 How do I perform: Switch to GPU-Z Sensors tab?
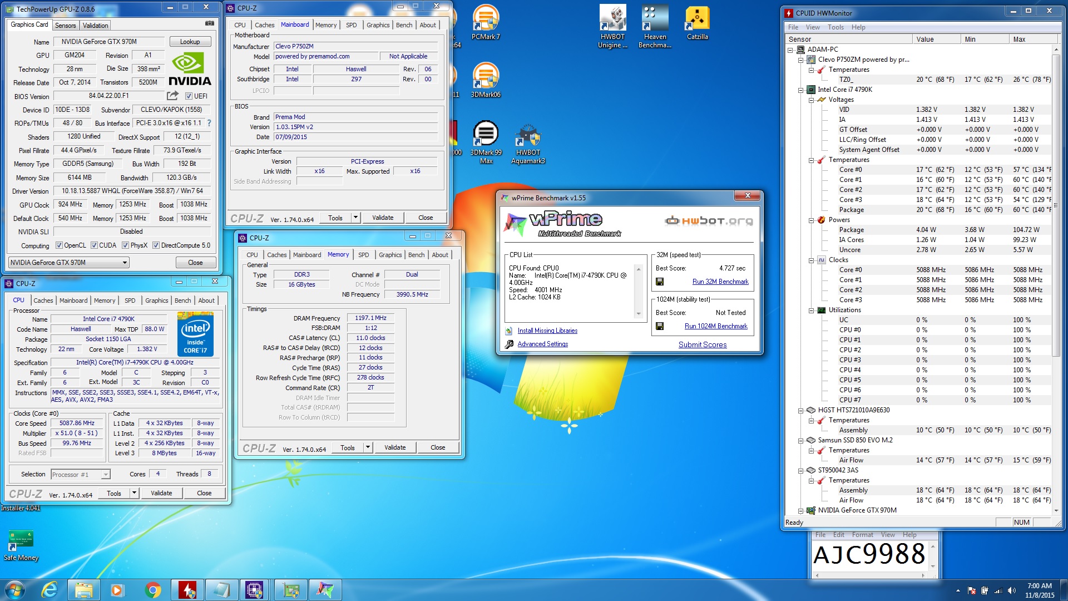pyautogui.click(x=65, y=26)
